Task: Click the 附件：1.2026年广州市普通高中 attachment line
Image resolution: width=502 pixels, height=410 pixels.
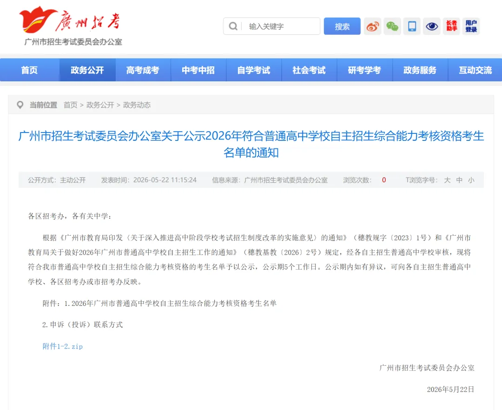Action: pos(159,304)
